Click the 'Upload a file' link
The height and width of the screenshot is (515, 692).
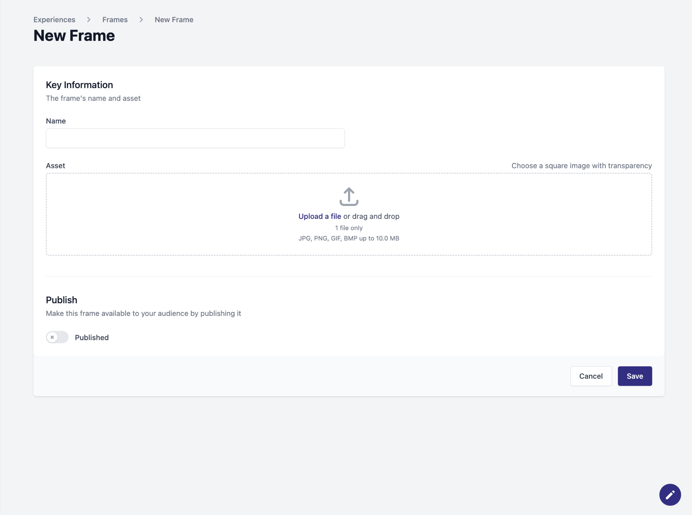[x=319, y=216]
